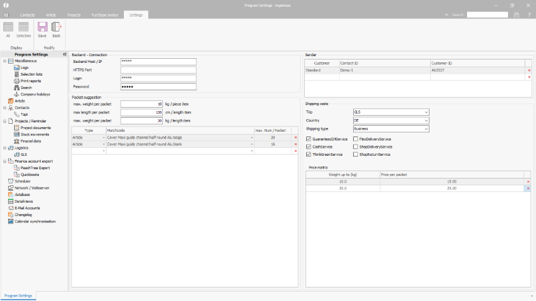Collapse the Program Settings side panel

click(x=64, y=54)
